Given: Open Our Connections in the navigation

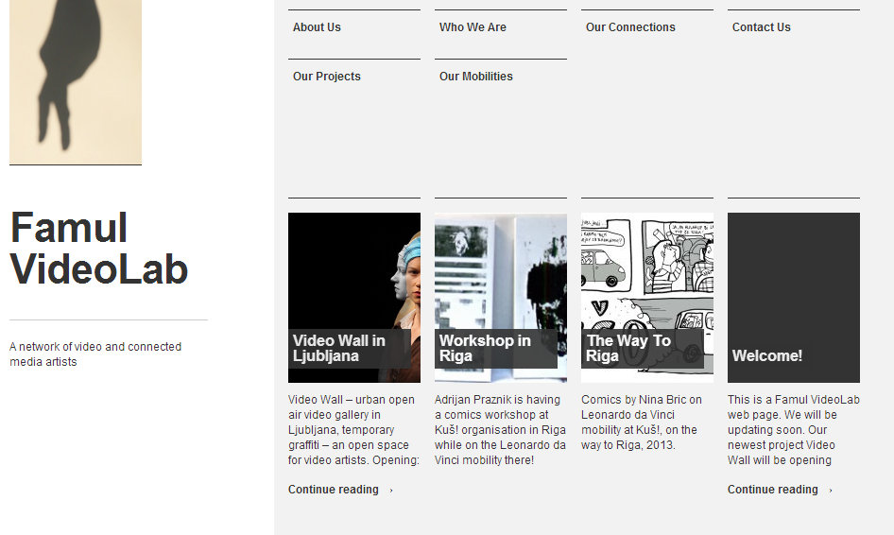Looking at the screenshot, I should pyautogui.click(x=630, y=27).
